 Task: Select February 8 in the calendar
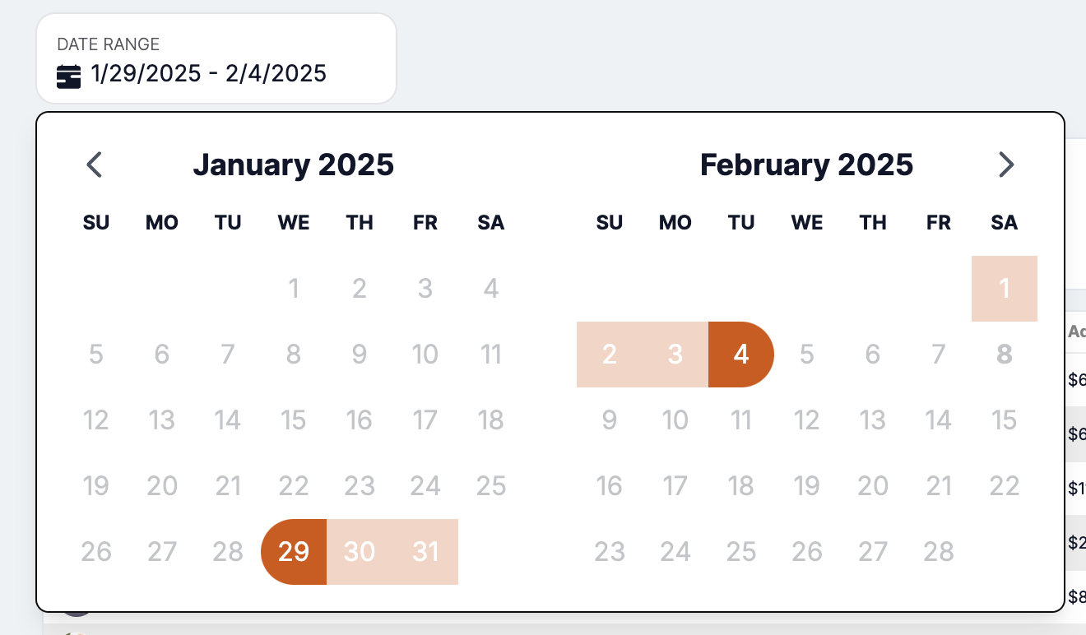[x=1005, y=355]
